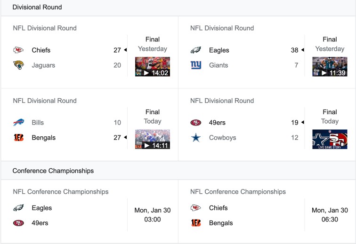Click the Jaguars team name
The image size is (356, 244).
click(43, 65)
